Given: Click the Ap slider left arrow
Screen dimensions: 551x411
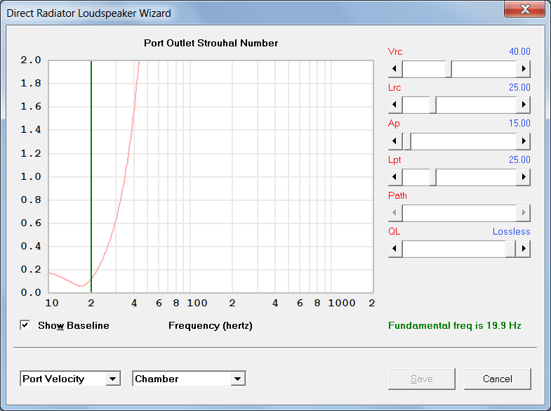Looking at the screenshot, I should pyautogui.click(x=395, y=141).
